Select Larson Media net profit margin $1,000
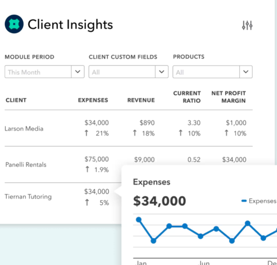This screenshot has width=277, height=265. [x=236, y=123]
